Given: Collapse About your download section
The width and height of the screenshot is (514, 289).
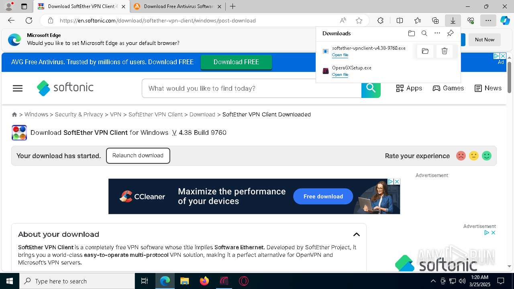Looking at the screenshot, I should pyautogui.click(x=356, y=234).
